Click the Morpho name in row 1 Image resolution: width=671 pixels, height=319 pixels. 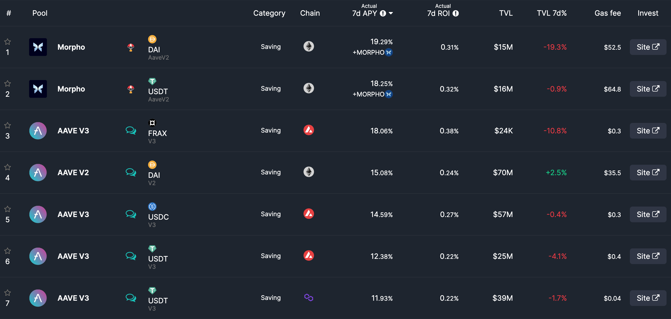tap(71, 47)
